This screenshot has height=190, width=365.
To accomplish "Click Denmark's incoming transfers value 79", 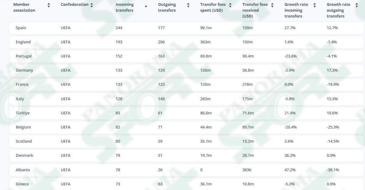I will click(x=118, y=156).
